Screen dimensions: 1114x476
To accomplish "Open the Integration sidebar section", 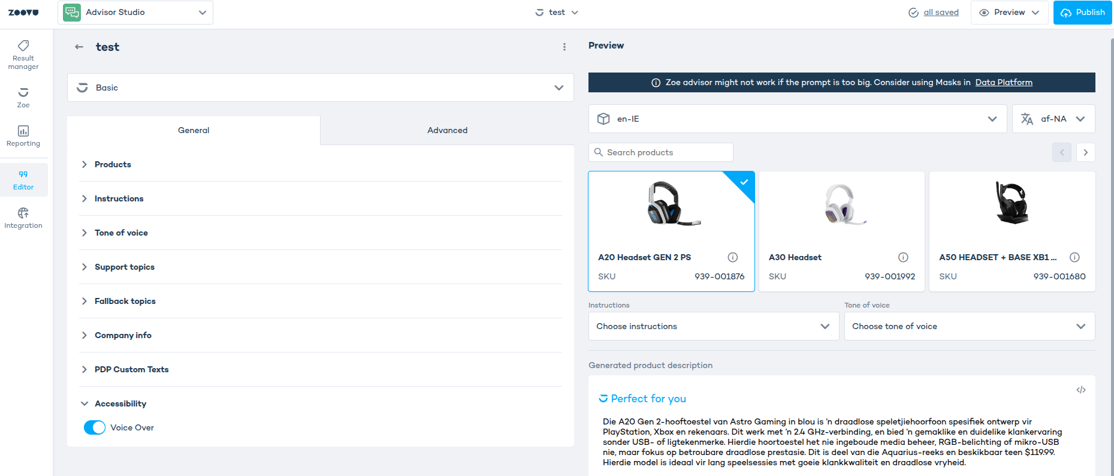I will click(23, 218).
